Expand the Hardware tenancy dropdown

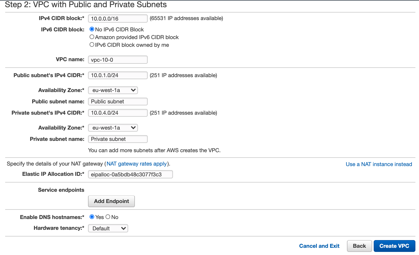click(108, 228)
